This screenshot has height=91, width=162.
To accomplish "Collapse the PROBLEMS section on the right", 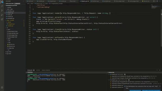I will click(108, 73).
